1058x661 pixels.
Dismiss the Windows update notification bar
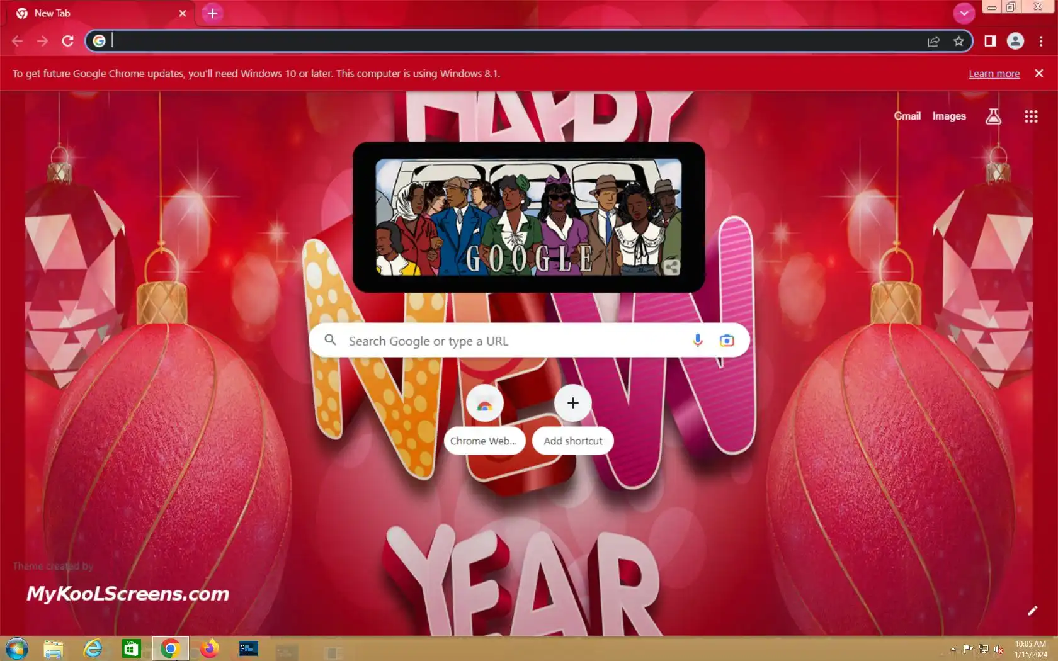1039,73
